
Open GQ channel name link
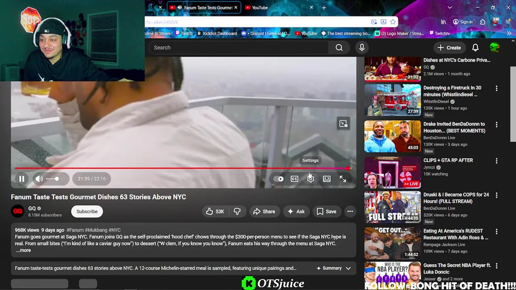[32, 208]
